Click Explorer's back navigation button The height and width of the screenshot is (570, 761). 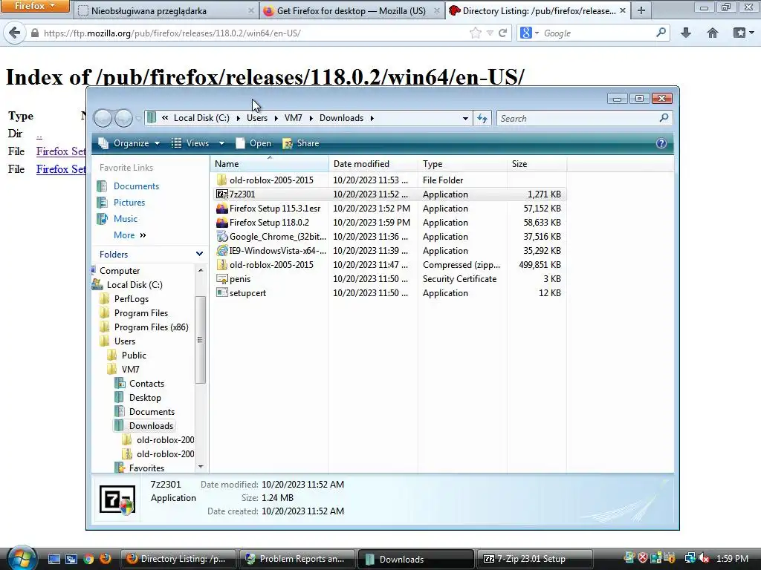pos(103,118)
